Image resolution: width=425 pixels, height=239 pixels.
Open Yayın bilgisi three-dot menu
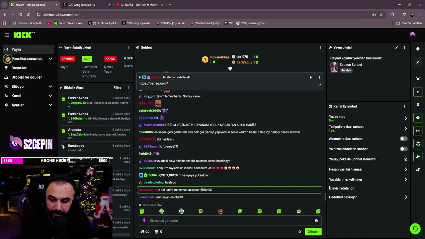pos(404,47)
